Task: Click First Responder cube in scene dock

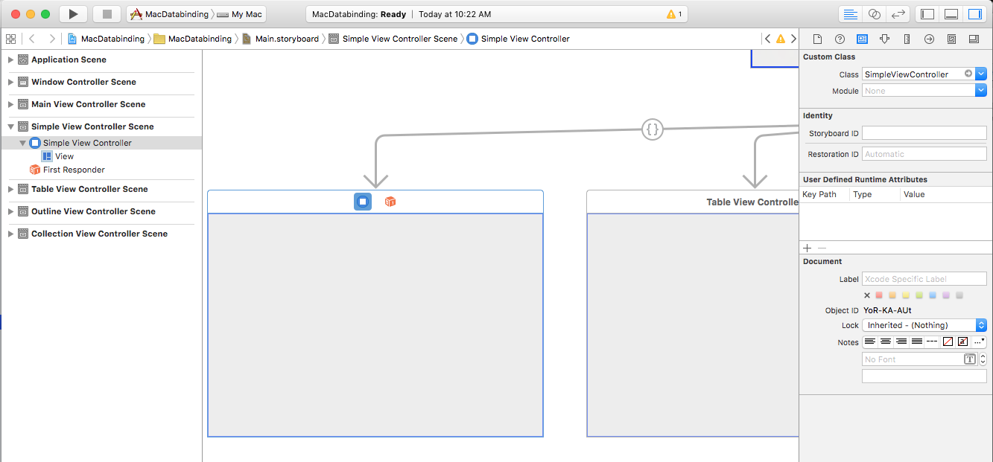Action: coord(390,202)
